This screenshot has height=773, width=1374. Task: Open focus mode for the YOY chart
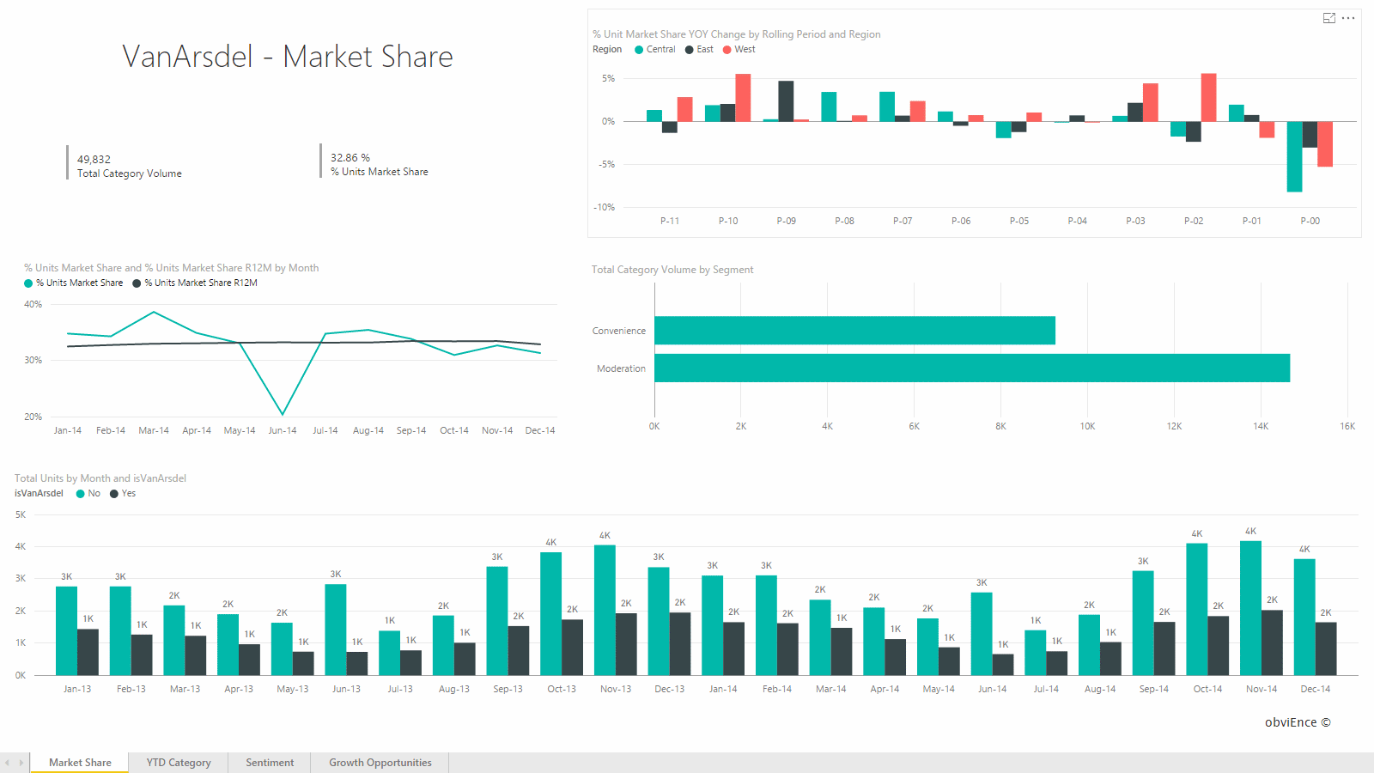[1328, 18]
